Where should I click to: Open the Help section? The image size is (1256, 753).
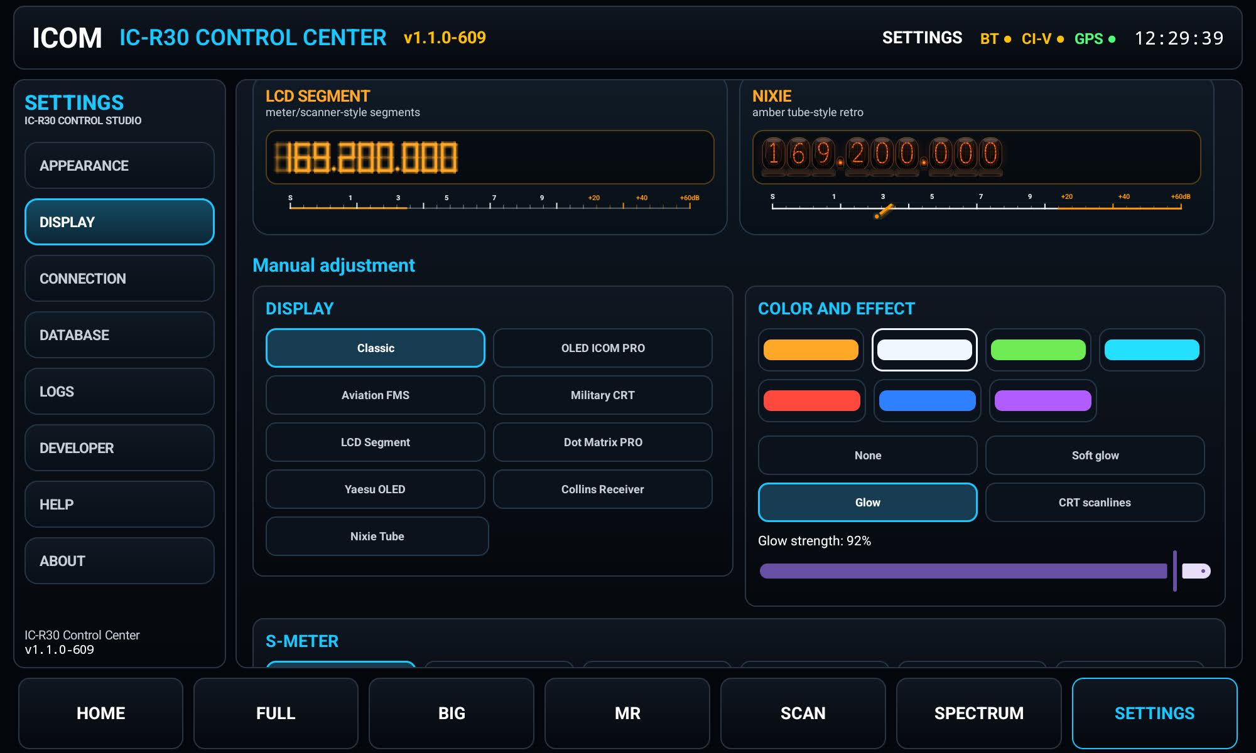point(119,505)
